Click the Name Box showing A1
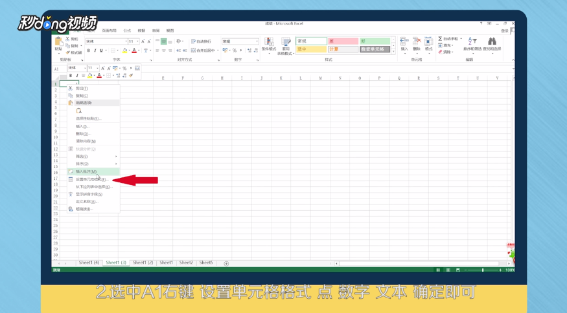 click(x=60, y=69)
